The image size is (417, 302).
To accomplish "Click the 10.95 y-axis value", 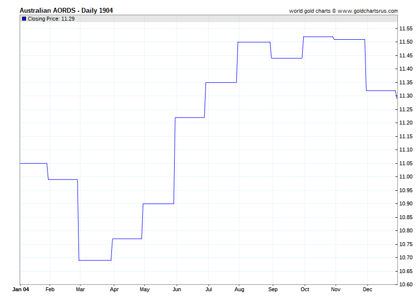I will point(406,190).
